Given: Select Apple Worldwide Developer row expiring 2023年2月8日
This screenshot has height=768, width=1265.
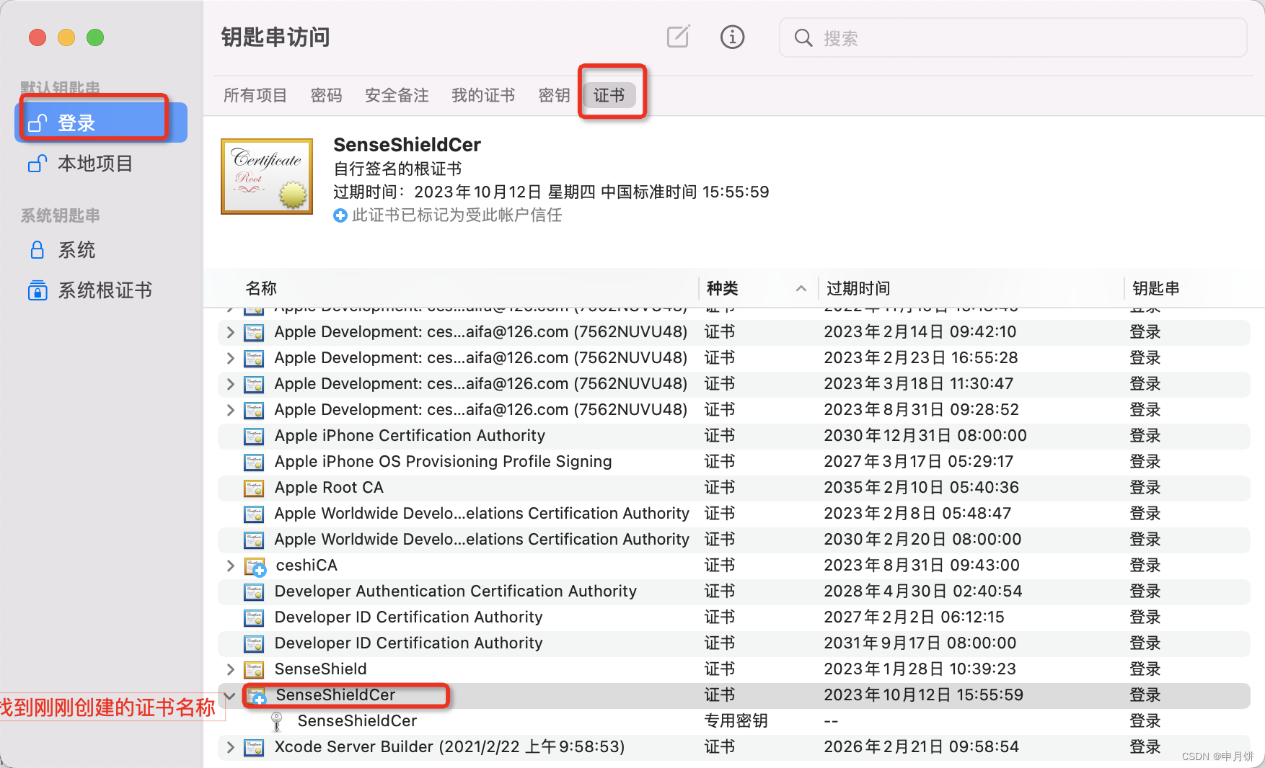Looking at the screenshot, I should pyautogui.click(x=734, y=514).
